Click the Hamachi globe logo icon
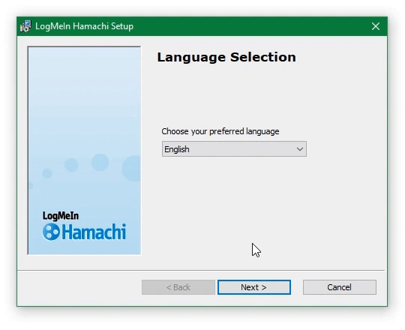This screenshot has height=330, width=405. pos(51,232)
